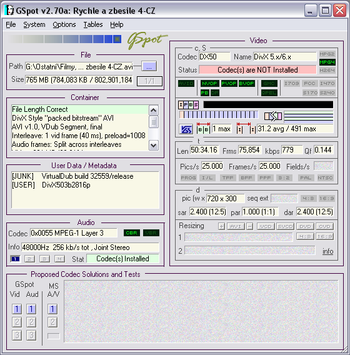Select audio stream 1 button
This screenshot has height=355, width=350.
16,259
